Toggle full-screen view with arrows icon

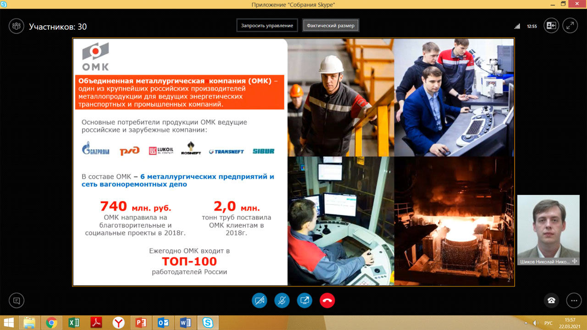coord(570,26)
